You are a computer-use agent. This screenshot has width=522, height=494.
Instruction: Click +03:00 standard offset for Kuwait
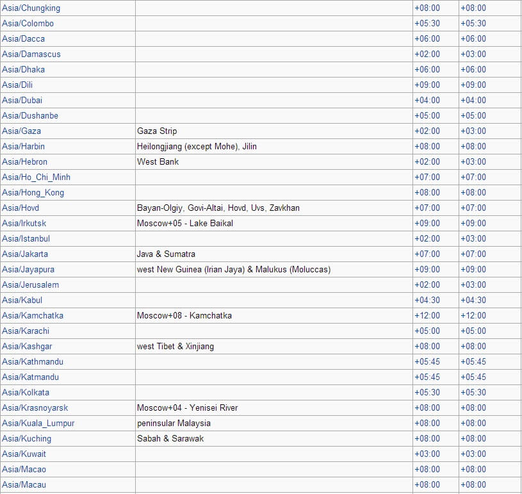(427, 454)
